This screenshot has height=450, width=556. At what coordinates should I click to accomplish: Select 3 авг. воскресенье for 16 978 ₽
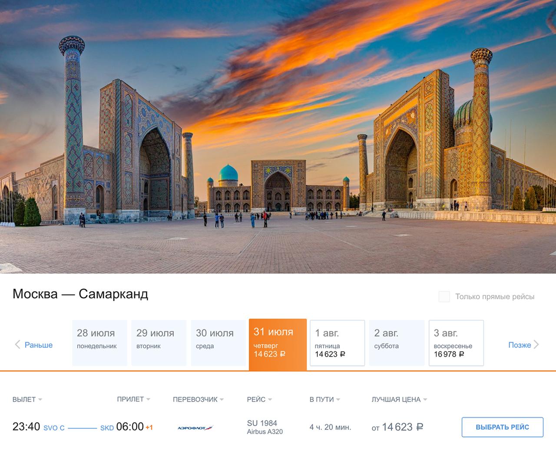456,343
